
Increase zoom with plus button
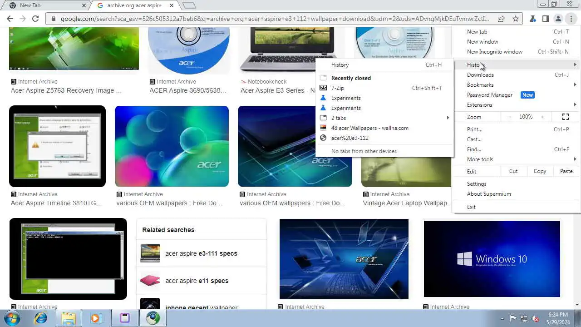pos(542,117)
